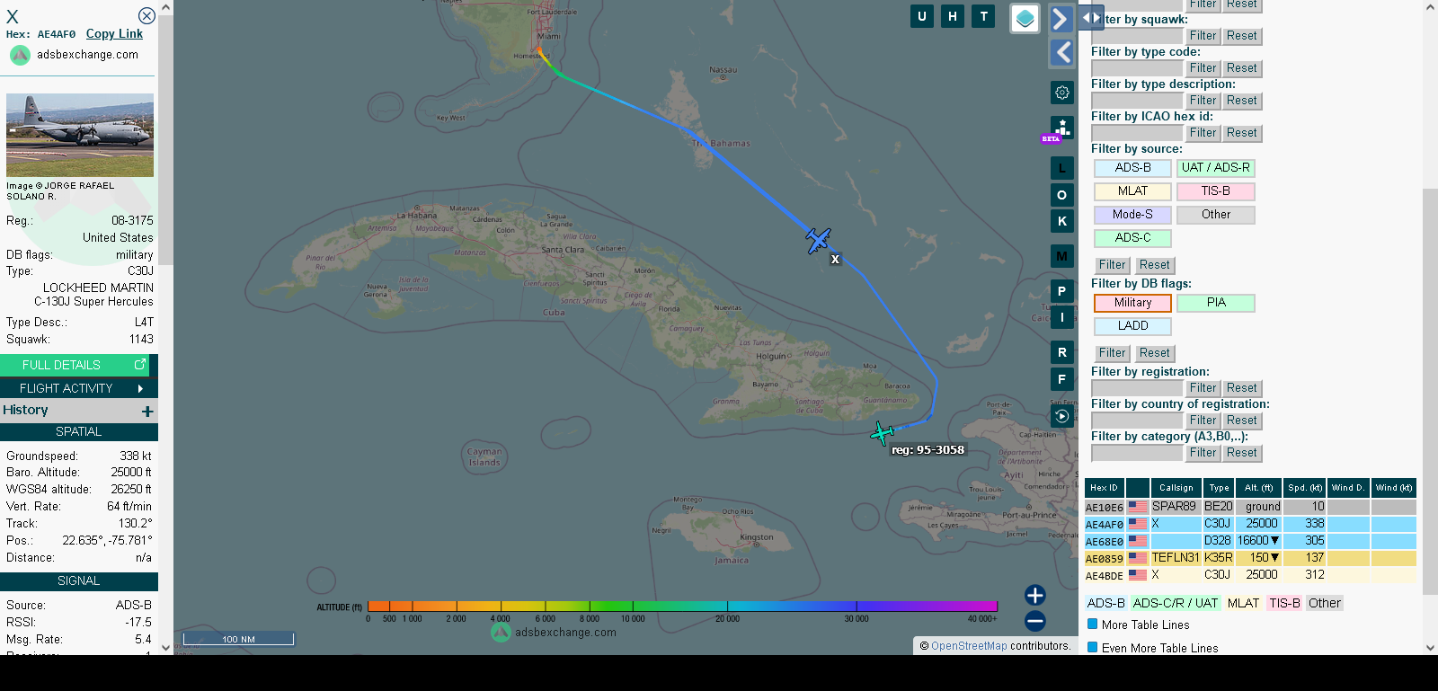Expand History with plus icon

(x=147, y=411)
